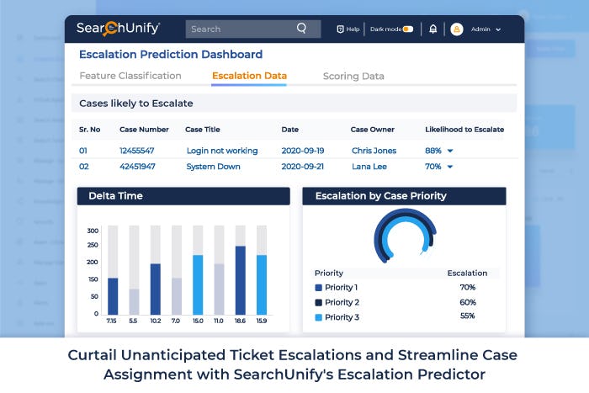This screenshot has width=589, height=393.
Task: Click the Priority 3 legend swatch
Action: (x=319, y=317)
